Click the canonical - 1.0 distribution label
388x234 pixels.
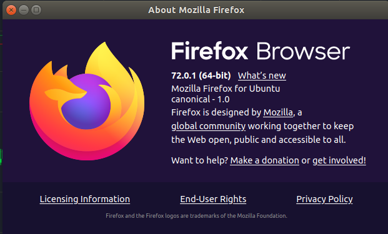coord(201,99)
